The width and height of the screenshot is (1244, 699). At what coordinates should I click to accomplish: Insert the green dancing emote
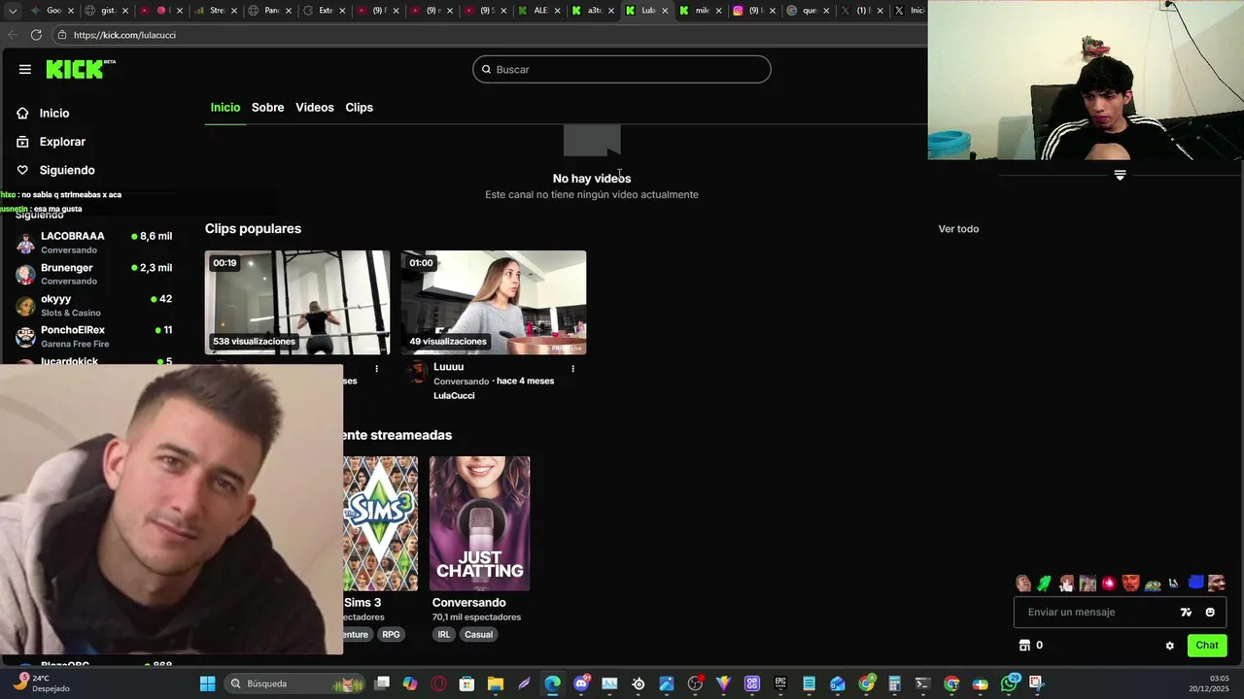(1045, 583)
